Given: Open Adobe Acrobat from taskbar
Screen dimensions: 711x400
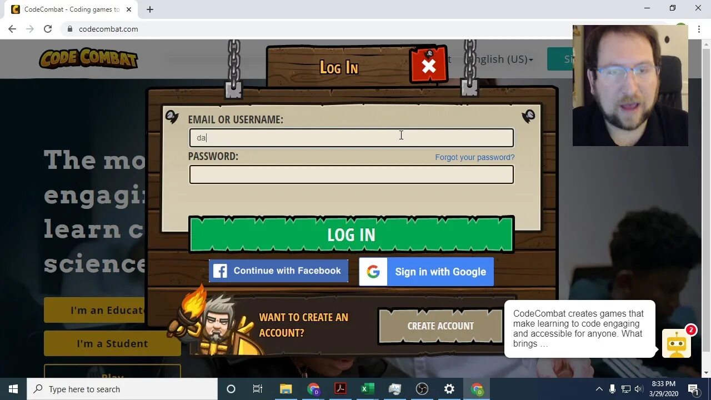Looking at the screenshot, I should 340,389.
